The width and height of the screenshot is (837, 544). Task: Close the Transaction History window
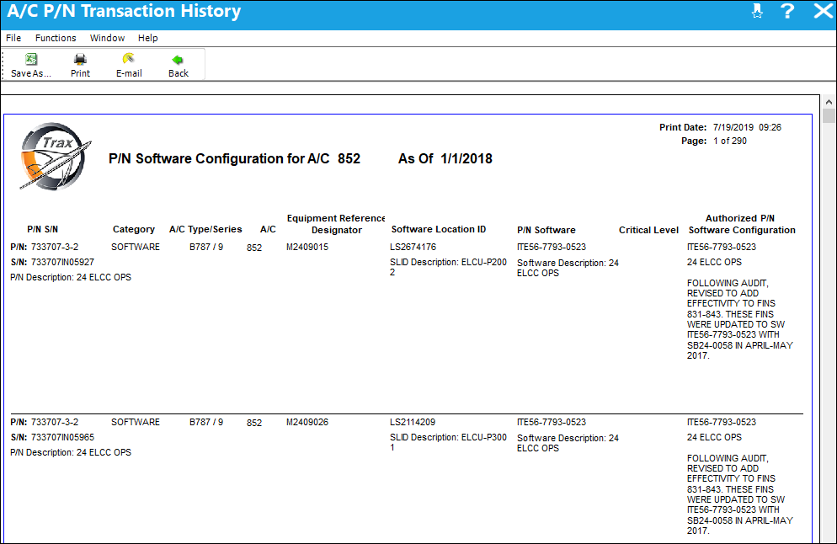point(823,11)
